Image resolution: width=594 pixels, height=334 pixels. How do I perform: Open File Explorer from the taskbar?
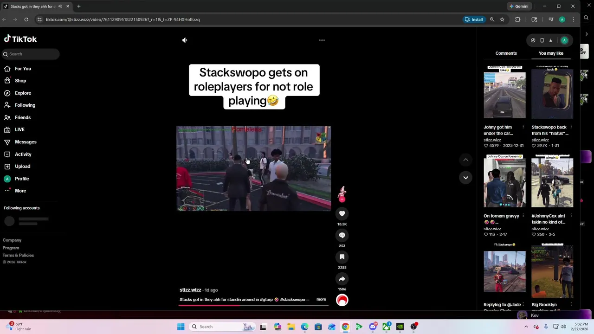point(291,327)
